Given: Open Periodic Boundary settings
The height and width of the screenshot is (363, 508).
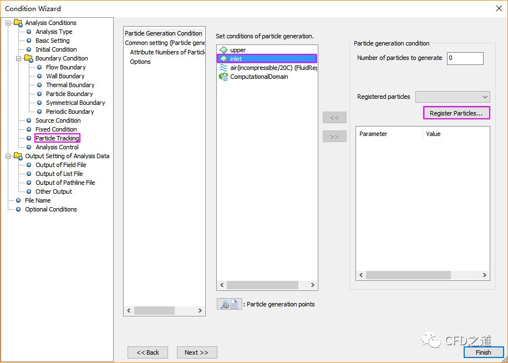Looking at the screenshot, I should [70, 112].
